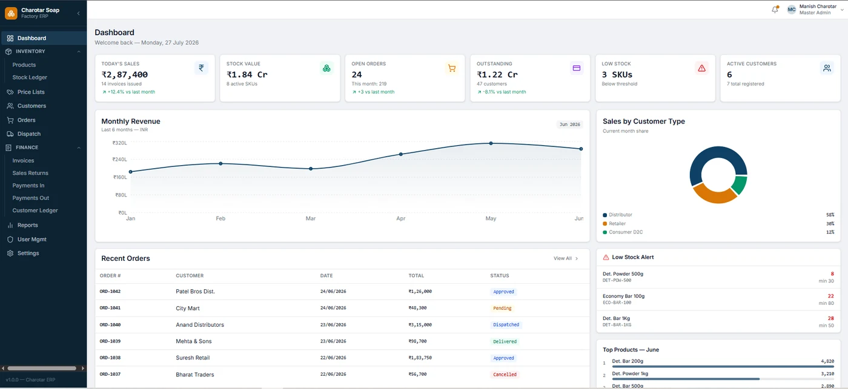Click the Dashboard sidebar item label
Viewport: 848px width, 389px height.
coord(31,38)
